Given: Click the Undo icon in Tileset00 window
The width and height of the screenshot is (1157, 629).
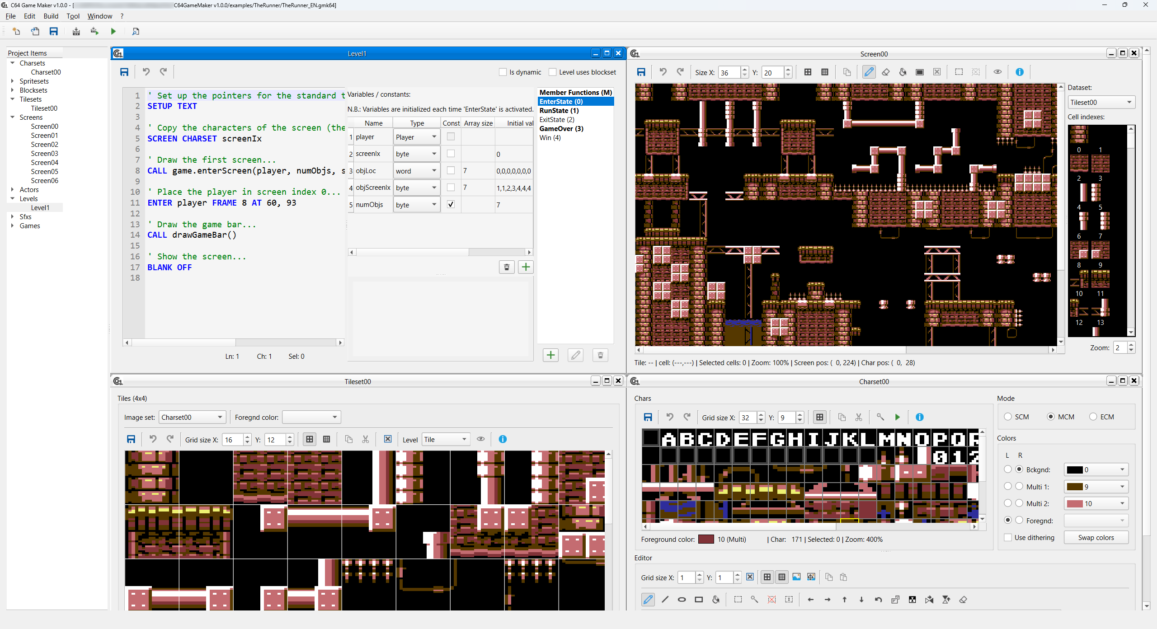Looking at the screenshot, I should (152, 439).
